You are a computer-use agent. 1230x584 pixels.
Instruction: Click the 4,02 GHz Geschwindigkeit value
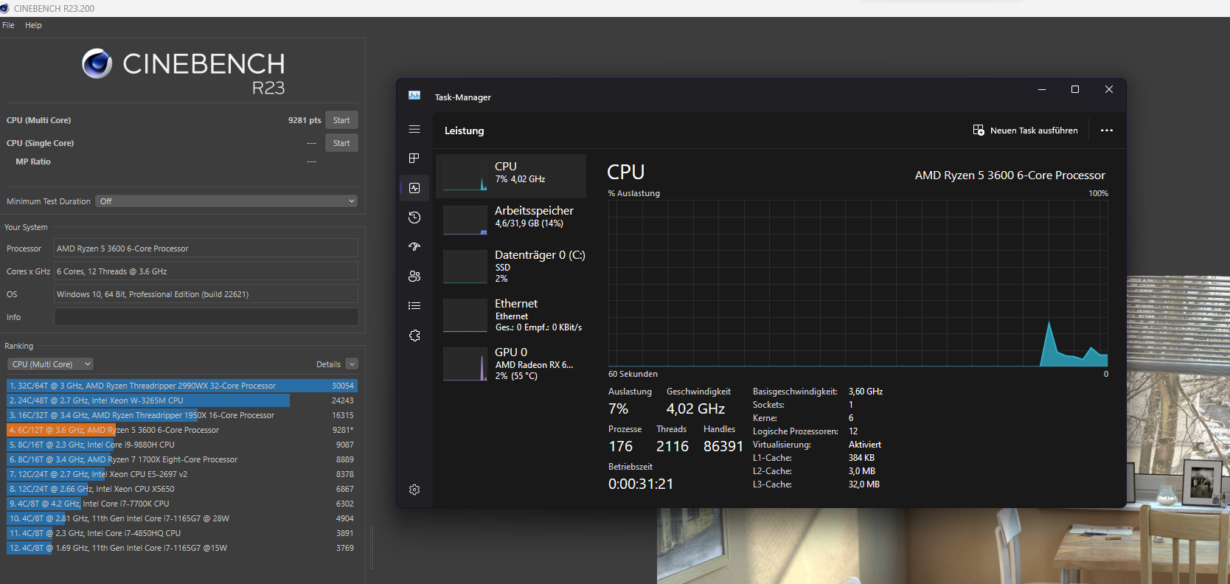pos(695,409)
